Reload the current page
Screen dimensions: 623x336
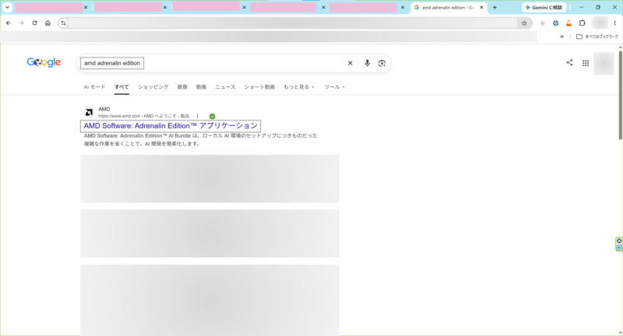(34, 23)
